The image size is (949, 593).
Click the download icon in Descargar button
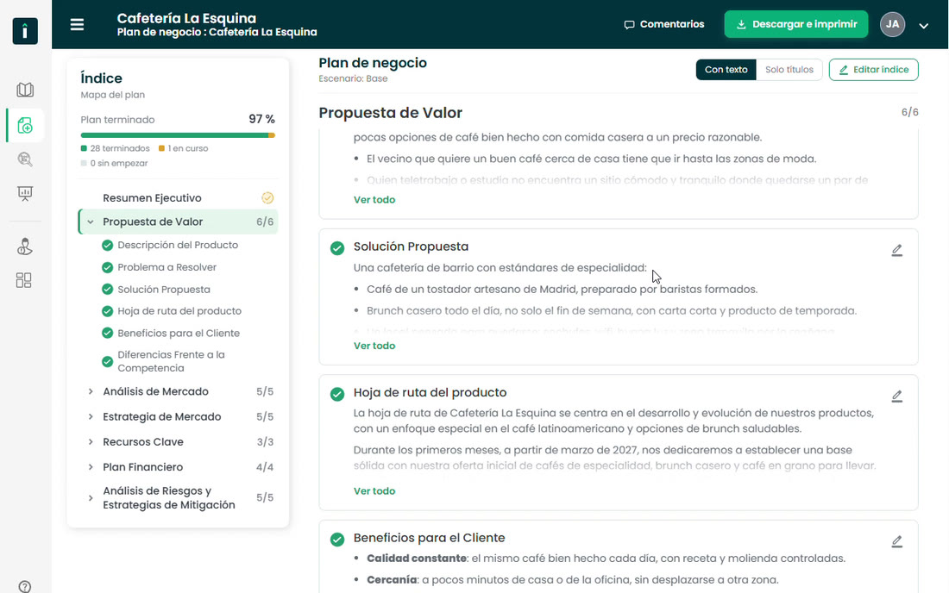click(741, 24)
